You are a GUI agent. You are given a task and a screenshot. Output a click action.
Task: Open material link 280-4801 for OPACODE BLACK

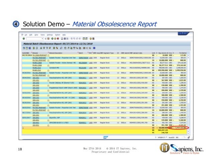36,123
